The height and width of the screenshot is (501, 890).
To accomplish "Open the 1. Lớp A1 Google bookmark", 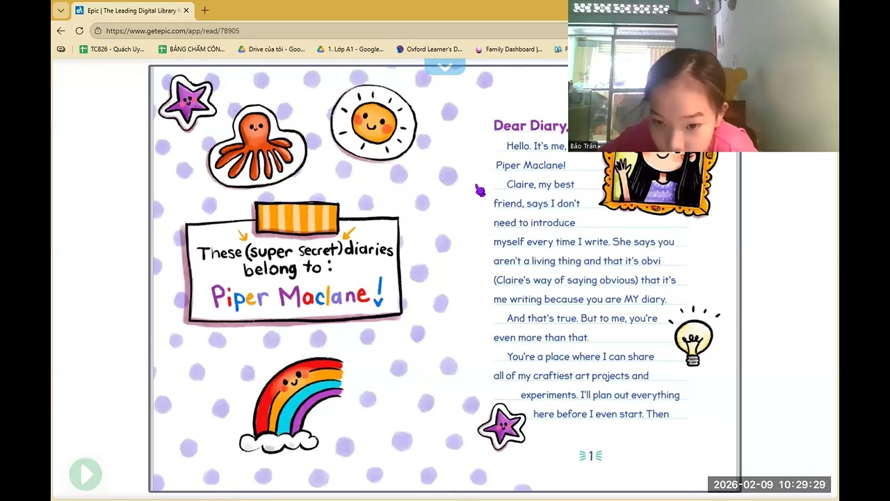I will click(350, 49).
